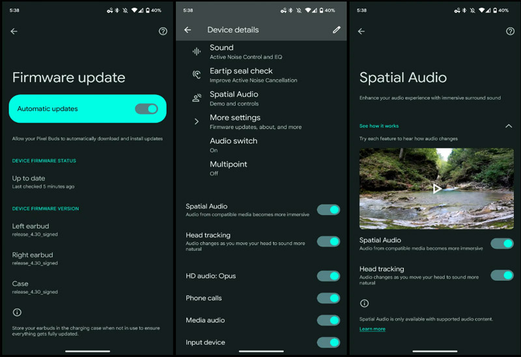Open Multipoint entry
The image size is (521, 357).
click(x=261, y=168)
